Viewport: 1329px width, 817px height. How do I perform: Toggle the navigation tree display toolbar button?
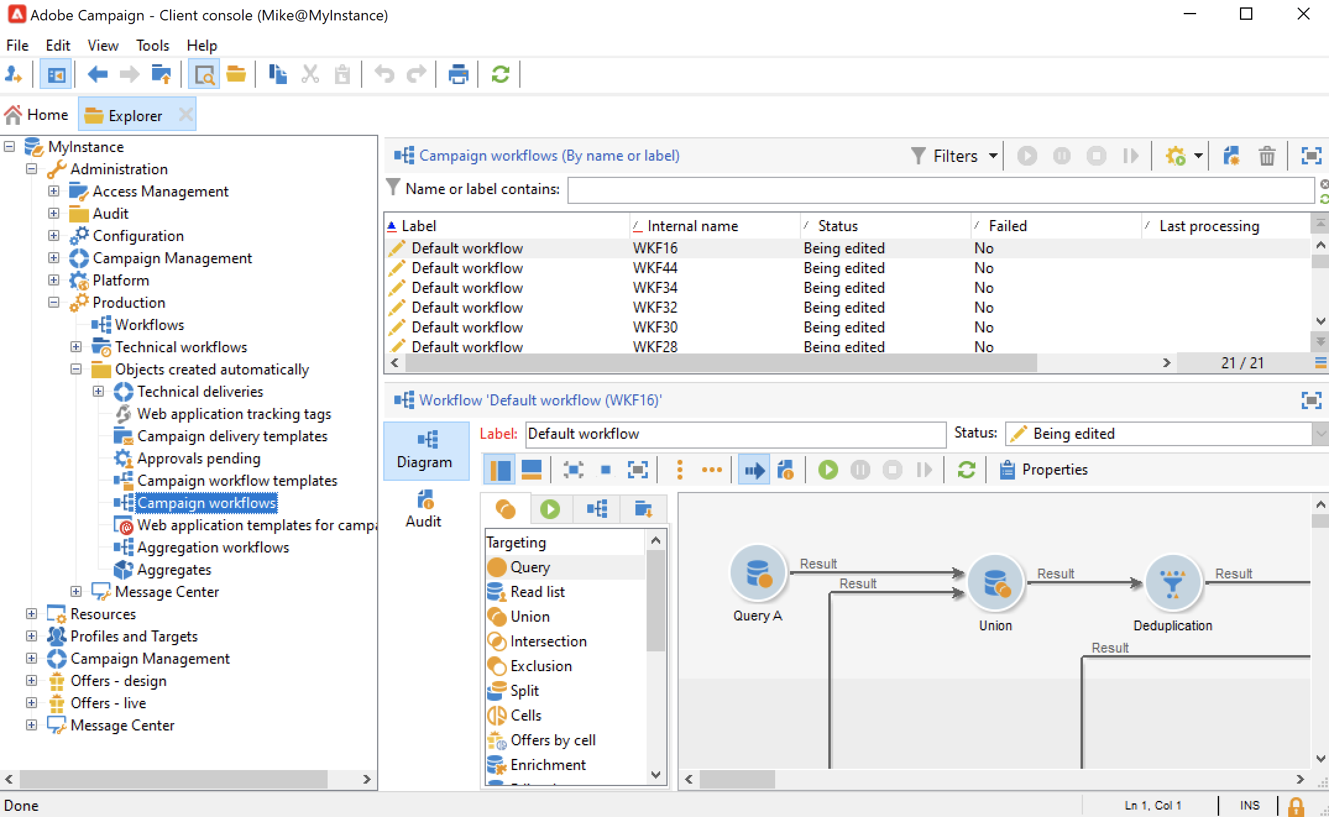pos(56,75)
